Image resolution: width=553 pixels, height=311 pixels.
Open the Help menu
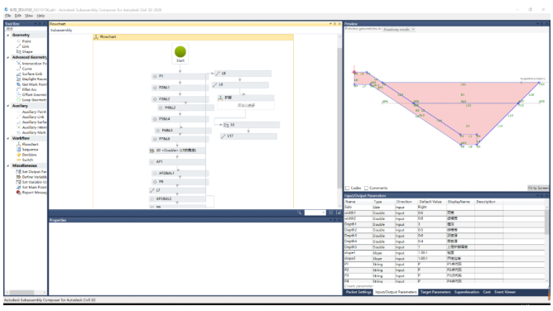tap(41, 16)
